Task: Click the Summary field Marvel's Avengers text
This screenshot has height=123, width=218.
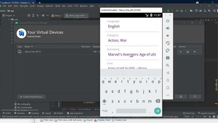Action: 132,54
